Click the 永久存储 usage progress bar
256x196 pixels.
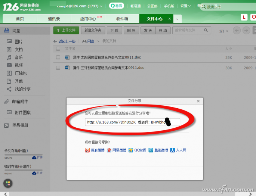click(x=24, y=155)
